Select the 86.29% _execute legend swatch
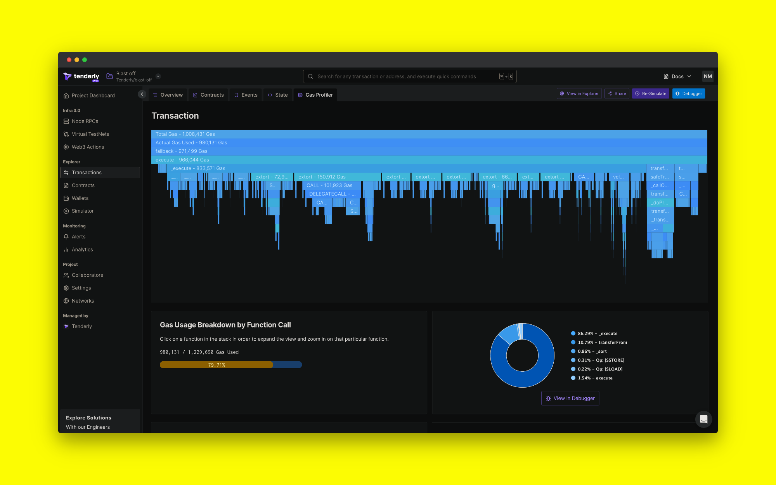Viewport: 776px width, 485px height. point(573,333)
